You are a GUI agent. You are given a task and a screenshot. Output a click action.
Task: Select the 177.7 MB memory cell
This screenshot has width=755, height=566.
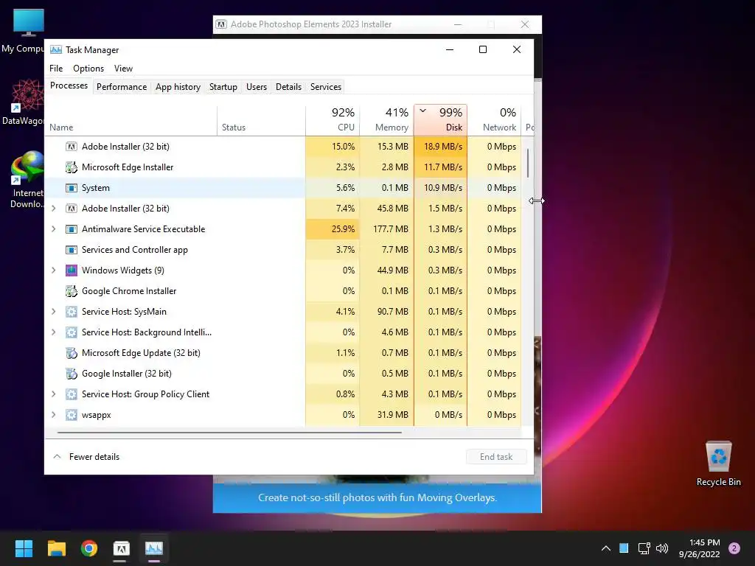(x=386, y=229)
